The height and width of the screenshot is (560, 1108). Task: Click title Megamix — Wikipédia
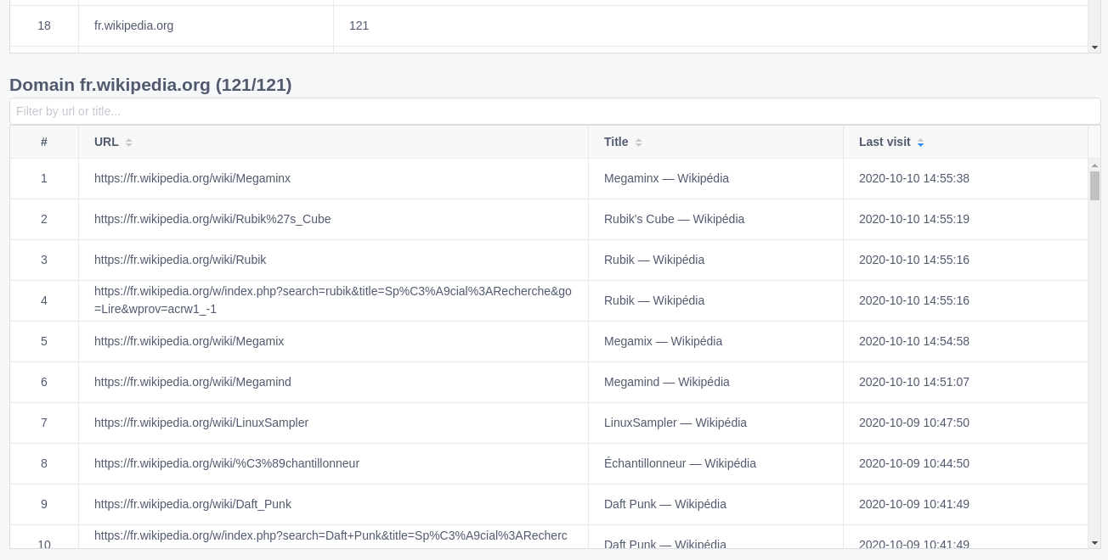[x=663, y=341]
